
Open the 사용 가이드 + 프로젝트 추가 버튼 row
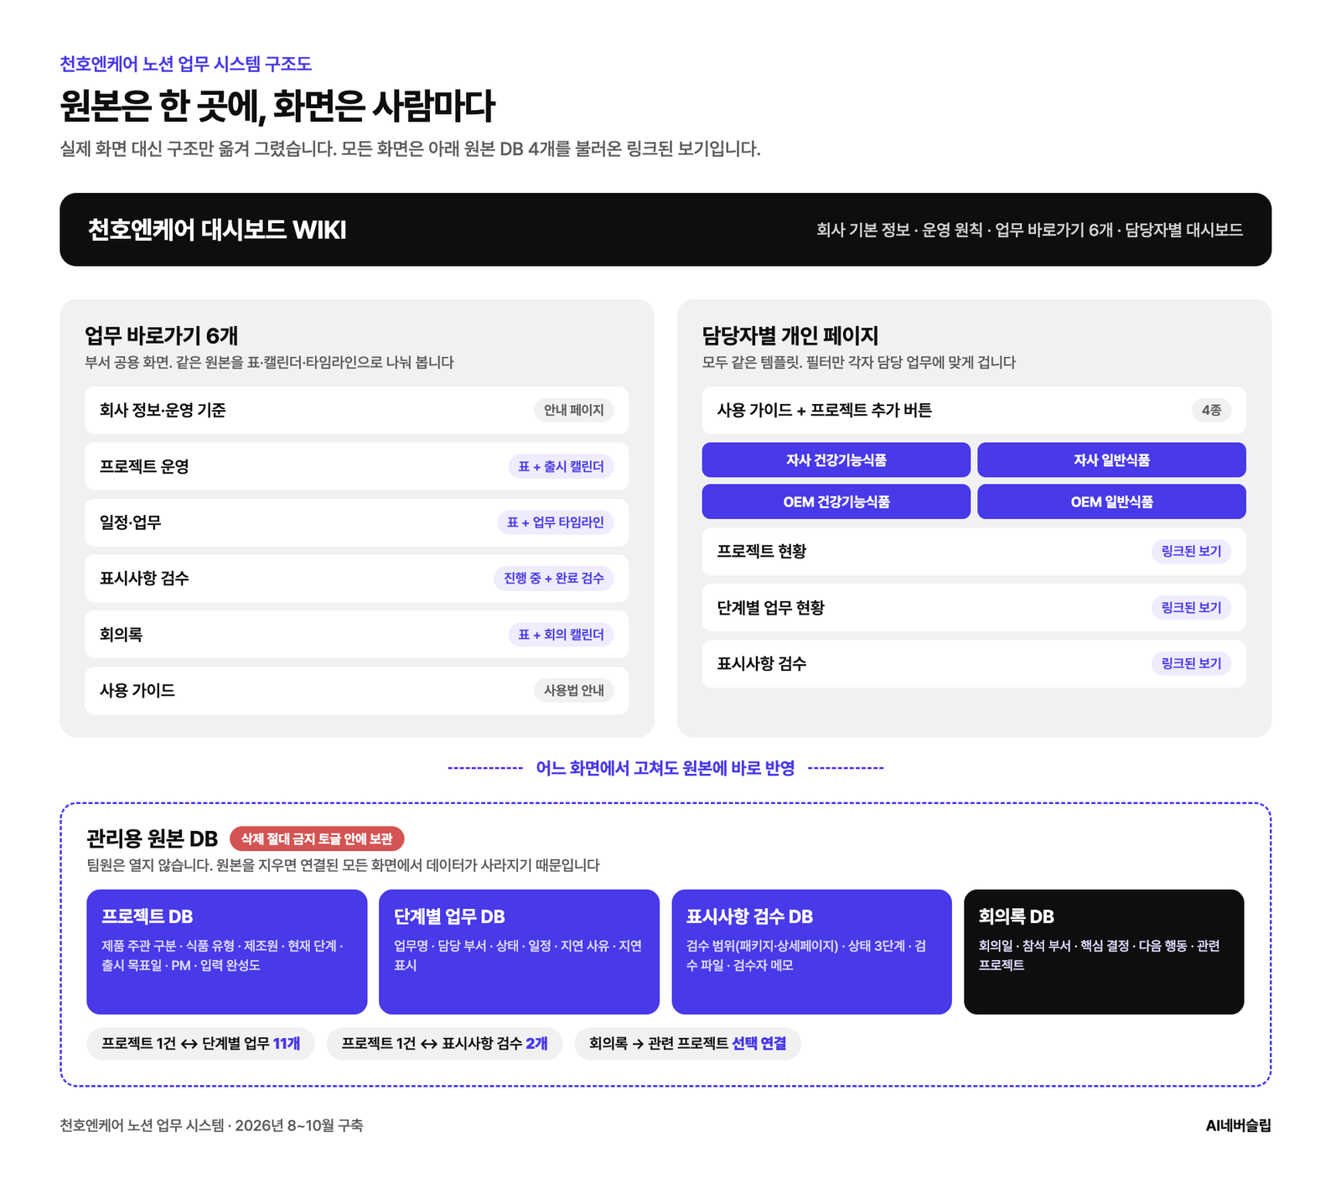(974, 410)
